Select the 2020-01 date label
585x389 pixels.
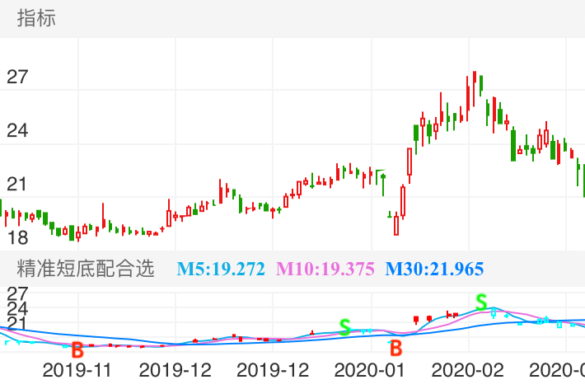coord(372,369)
